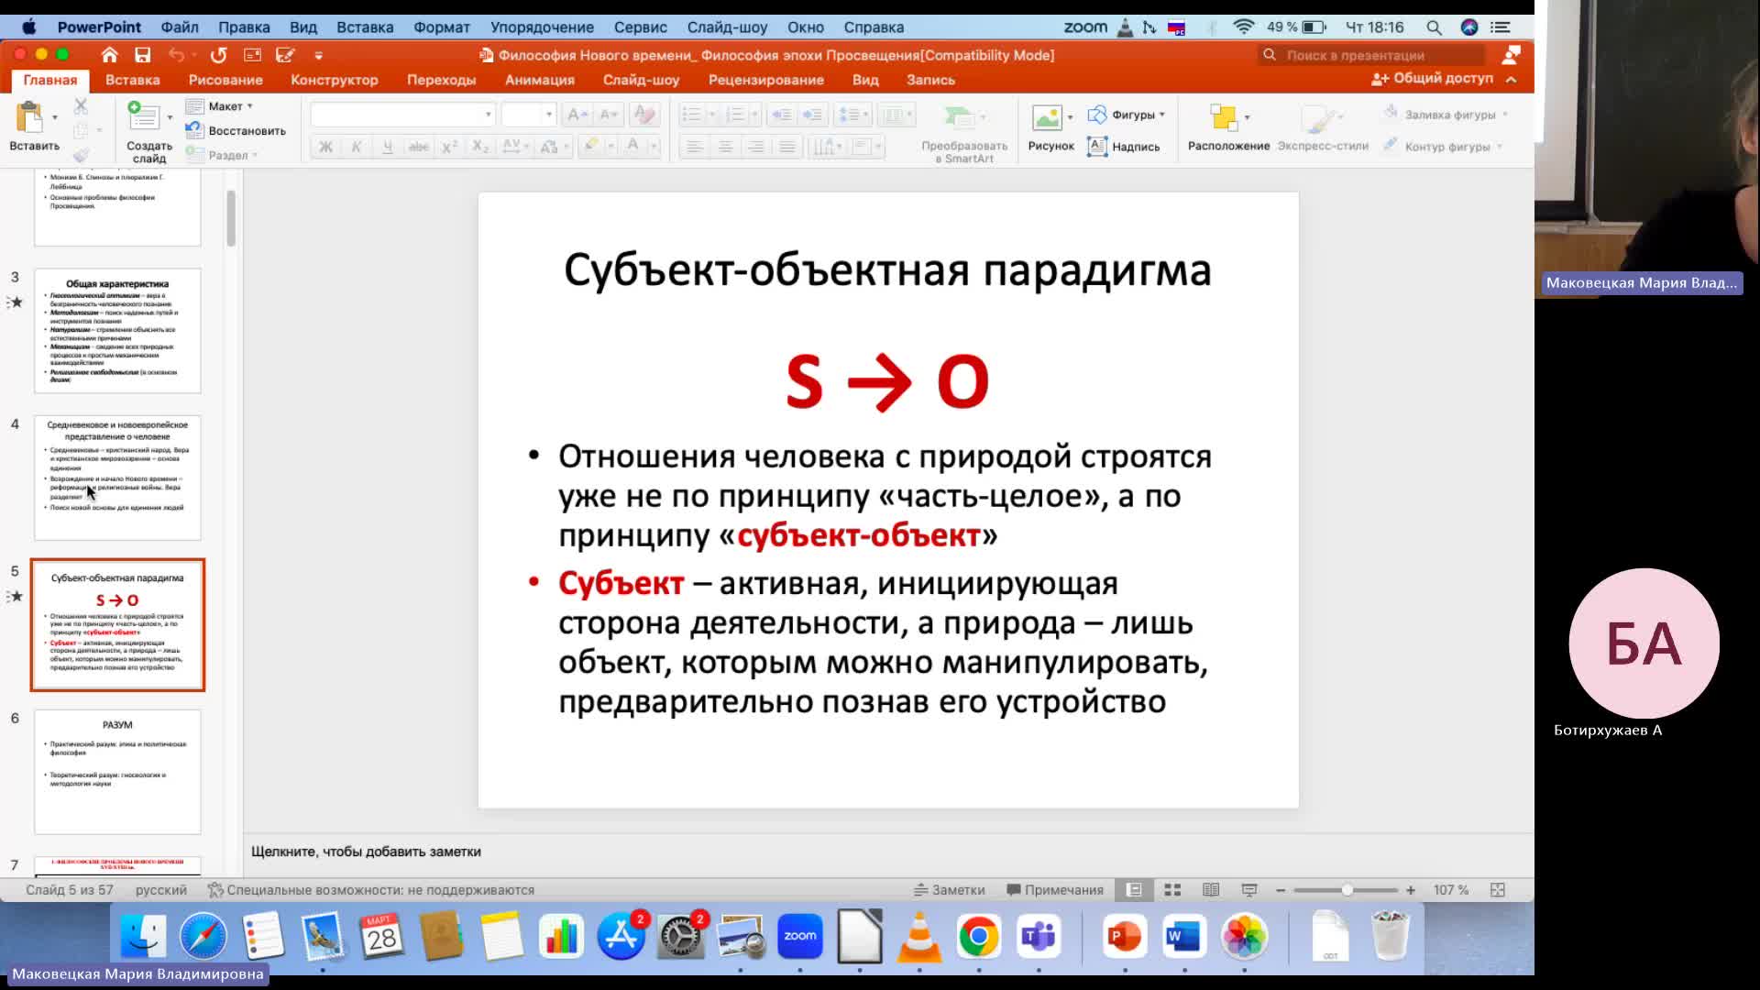Viewport: 1760px width, 990px height.
Task: Center align text
Action: (x=725, y=147)
